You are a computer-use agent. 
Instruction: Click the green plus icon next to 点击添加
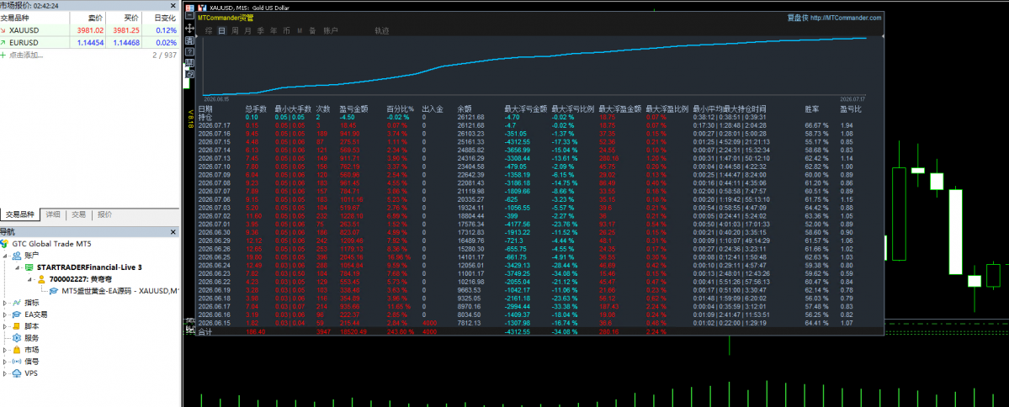[x=3, y=55]
